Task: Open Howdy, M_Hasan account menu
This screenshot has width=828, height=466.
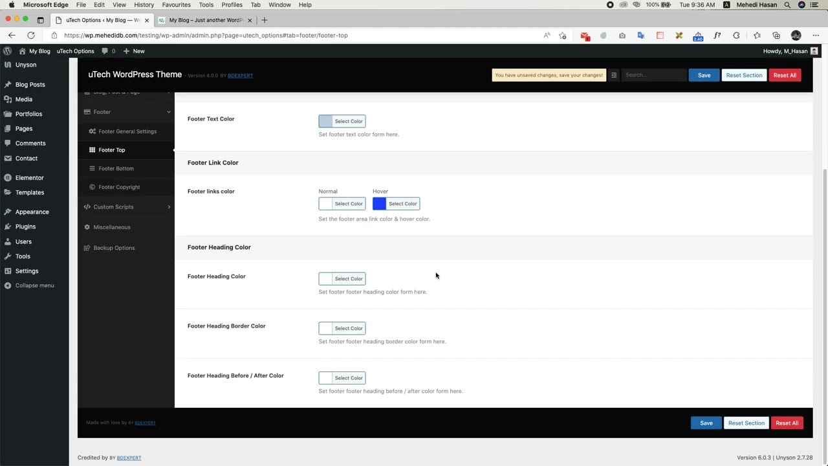Action: click(x=790, y=51)
